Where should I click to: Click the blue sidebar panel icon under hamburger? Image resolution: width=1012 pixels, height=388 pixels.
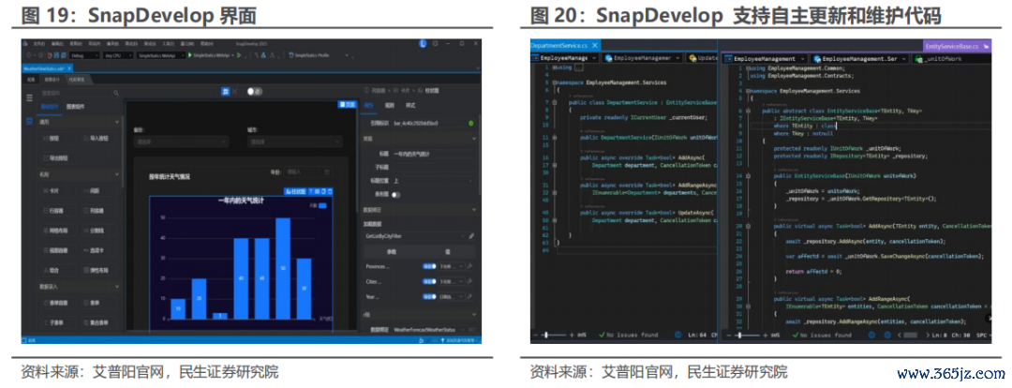pos(29,121)
